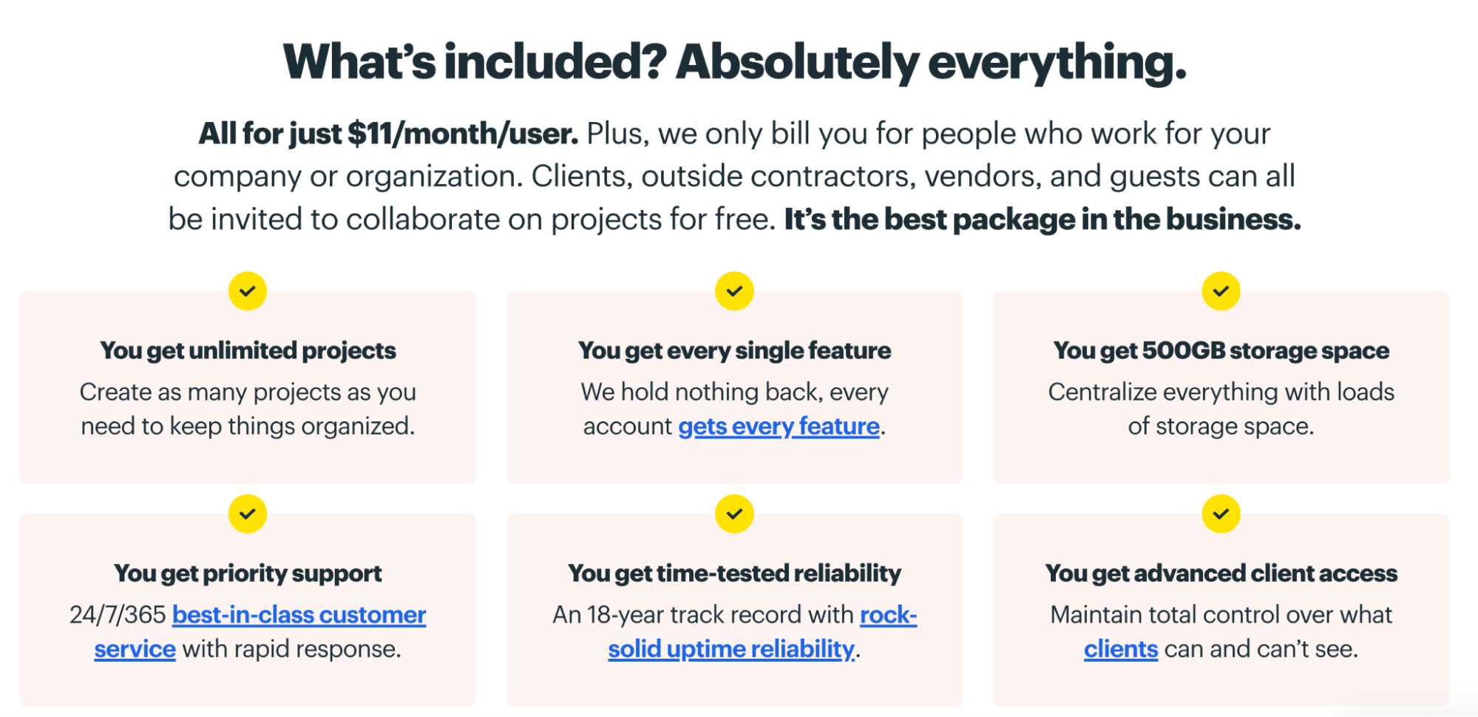
Task: Click checkmark icon above time-tested reliability card
Action: [x=734, y=514]
